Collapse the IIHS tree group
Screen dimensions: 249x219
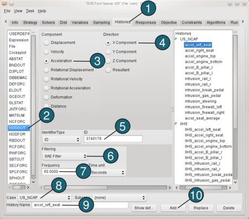point(176,123)
